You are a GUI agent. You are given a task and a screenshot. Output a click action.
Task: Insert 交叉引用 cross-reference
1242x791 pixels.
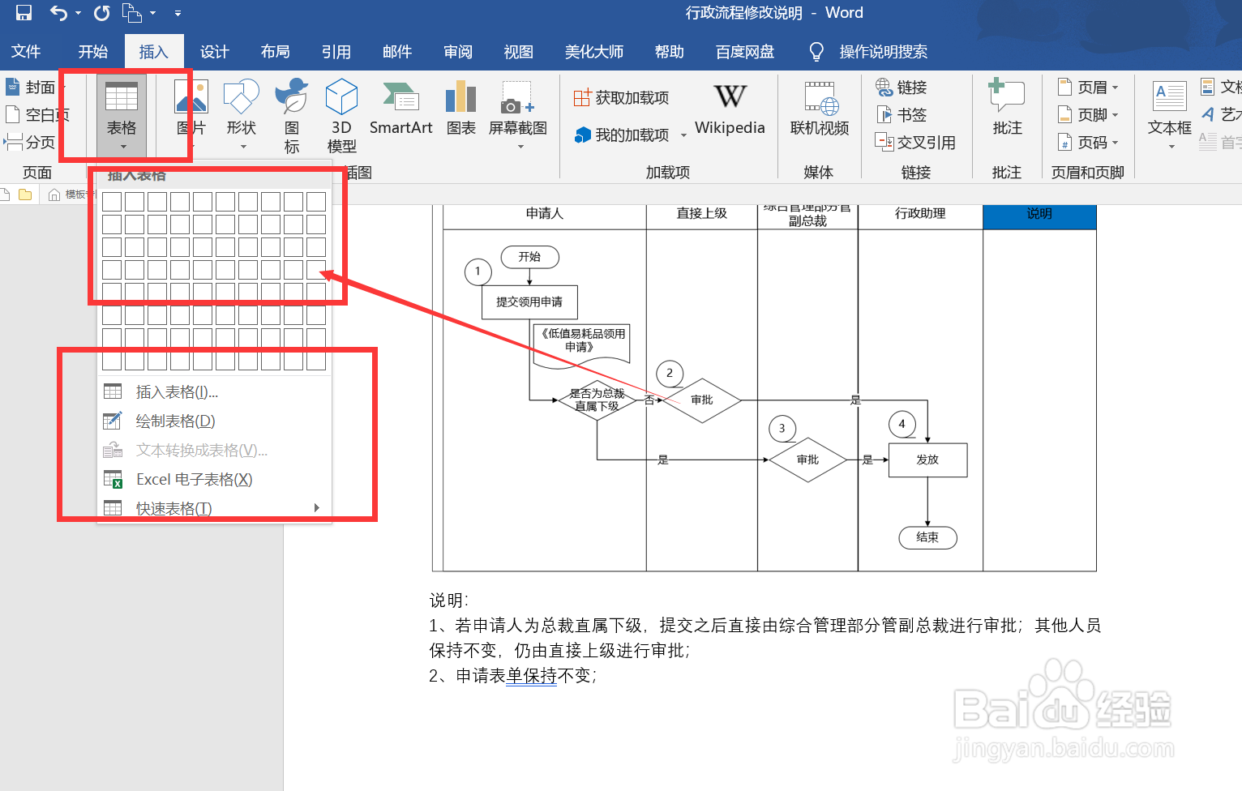pyautogui.click(x=917, y=142)
